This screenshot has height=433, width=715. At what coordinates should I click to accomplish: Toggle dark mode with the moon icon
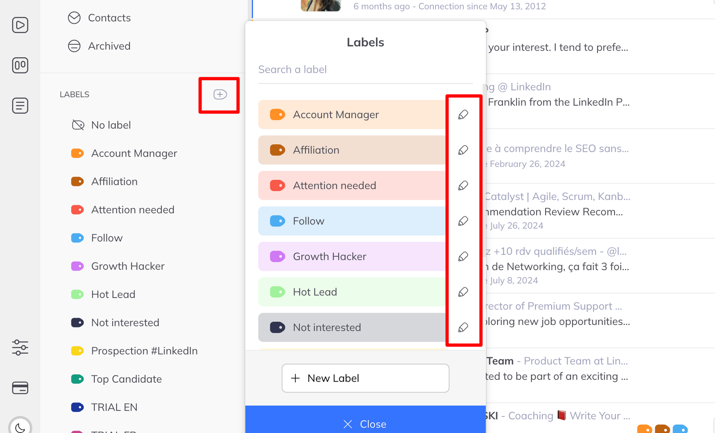pos(20,428)
